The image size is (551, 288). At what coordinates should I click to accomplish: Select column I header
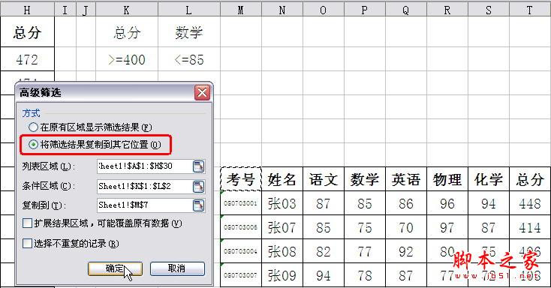[x=65, y=10]
